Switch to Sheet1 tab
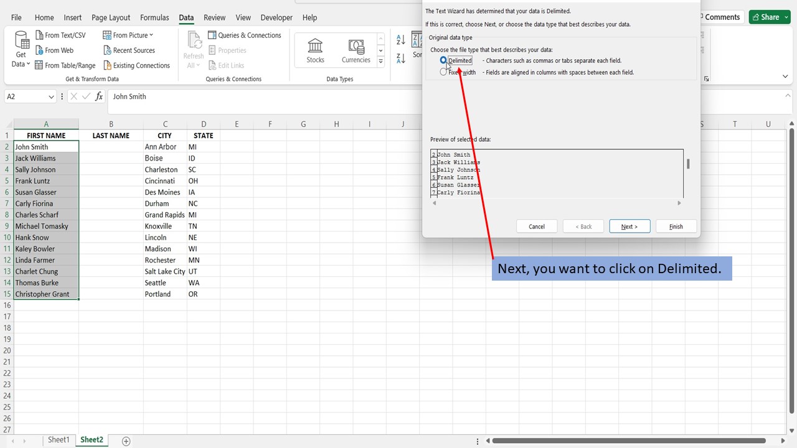797x448 pixels. [59, 440]
